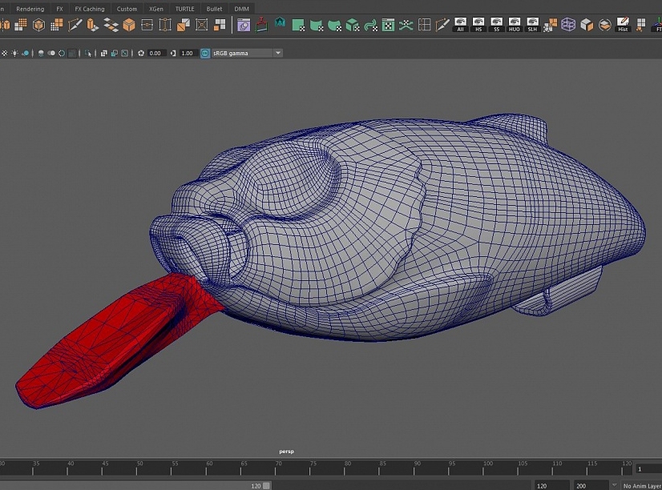Screen dimensions: 662x490
Task: Switch to the Rendering shelf tab
Action: (x=30, y=9)
